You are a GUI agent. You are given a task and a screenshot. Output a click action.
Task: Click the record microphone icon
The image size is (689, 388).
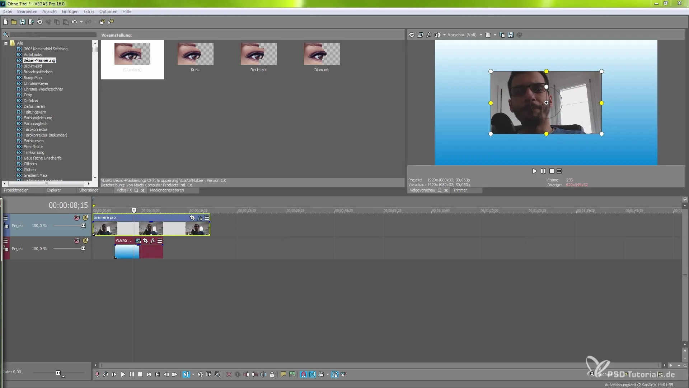97,374
